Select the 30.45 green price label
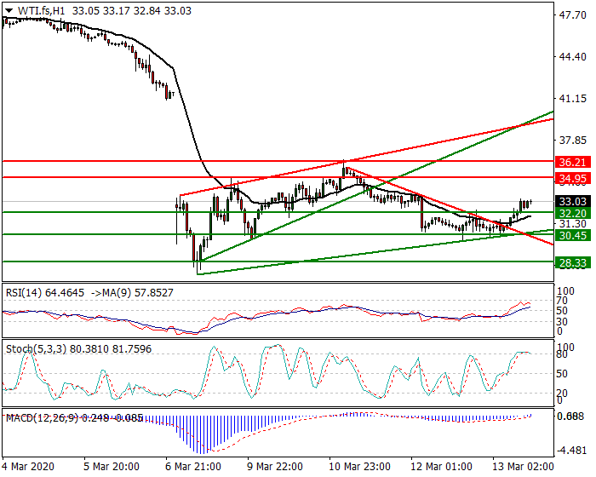Image resolution: width=596 pixels, height=477 pixels. coord(573,235)
